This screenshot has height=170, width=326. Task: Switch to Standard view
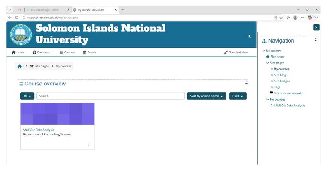(236, 52)
